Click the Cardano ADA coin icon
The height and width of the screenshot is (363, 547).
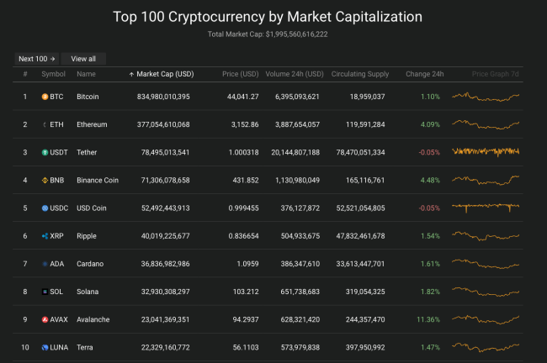(x=45, y=264)
